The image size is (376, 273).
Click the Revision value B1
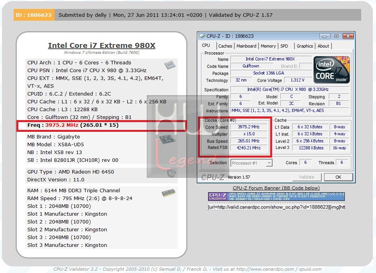coord(339,103)
